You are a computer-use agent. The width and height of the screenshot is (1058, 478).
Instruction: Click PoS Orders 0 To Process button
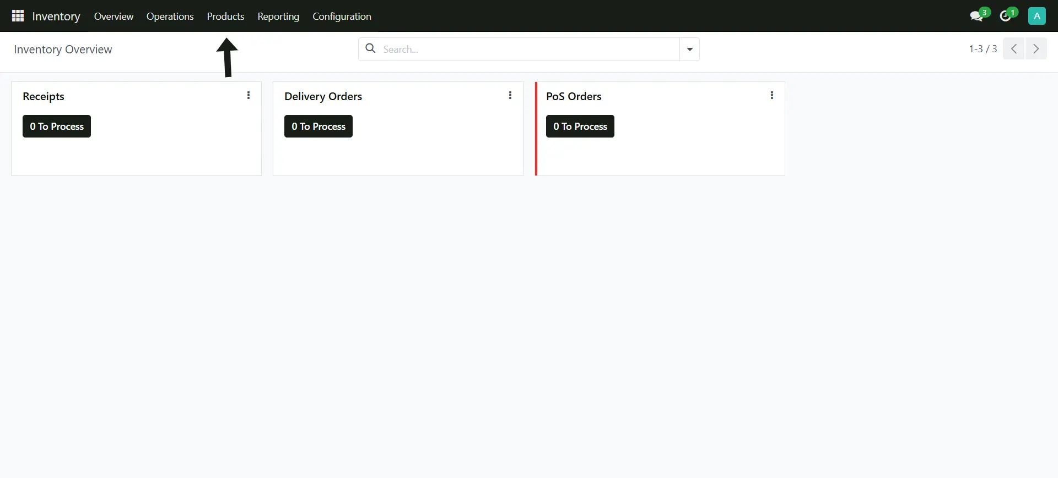pyautogui.click(x=580, y=127)
